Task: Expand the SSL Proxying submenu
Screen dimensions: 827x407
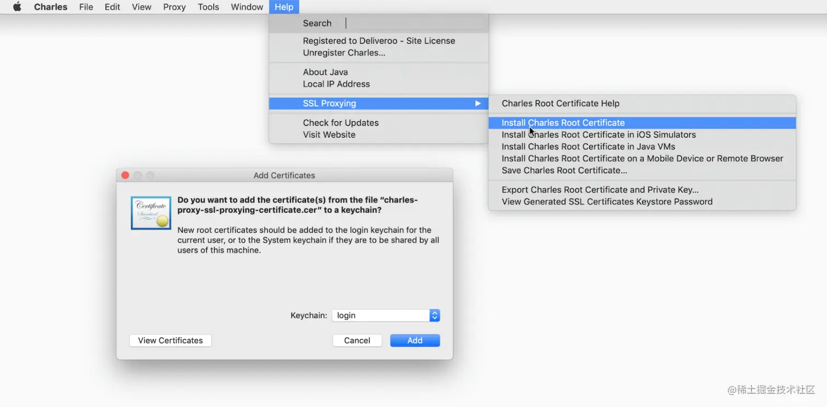Action: coord(378,103)
